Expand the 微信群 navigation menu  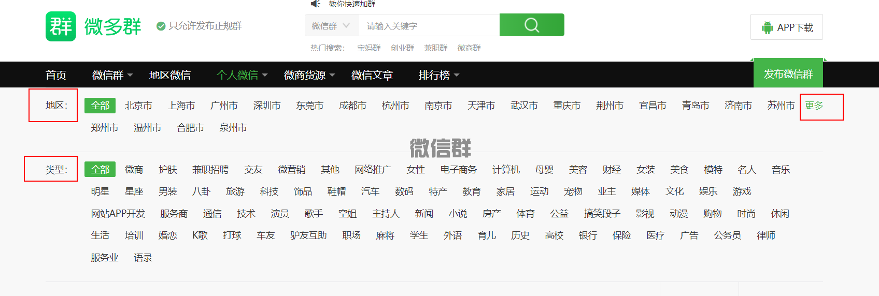coord(112,75)
